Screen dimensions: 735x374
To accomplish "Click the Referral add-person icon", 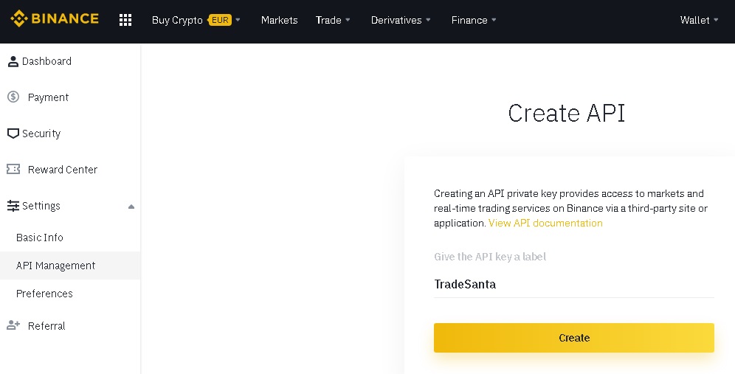I will 13,325.
